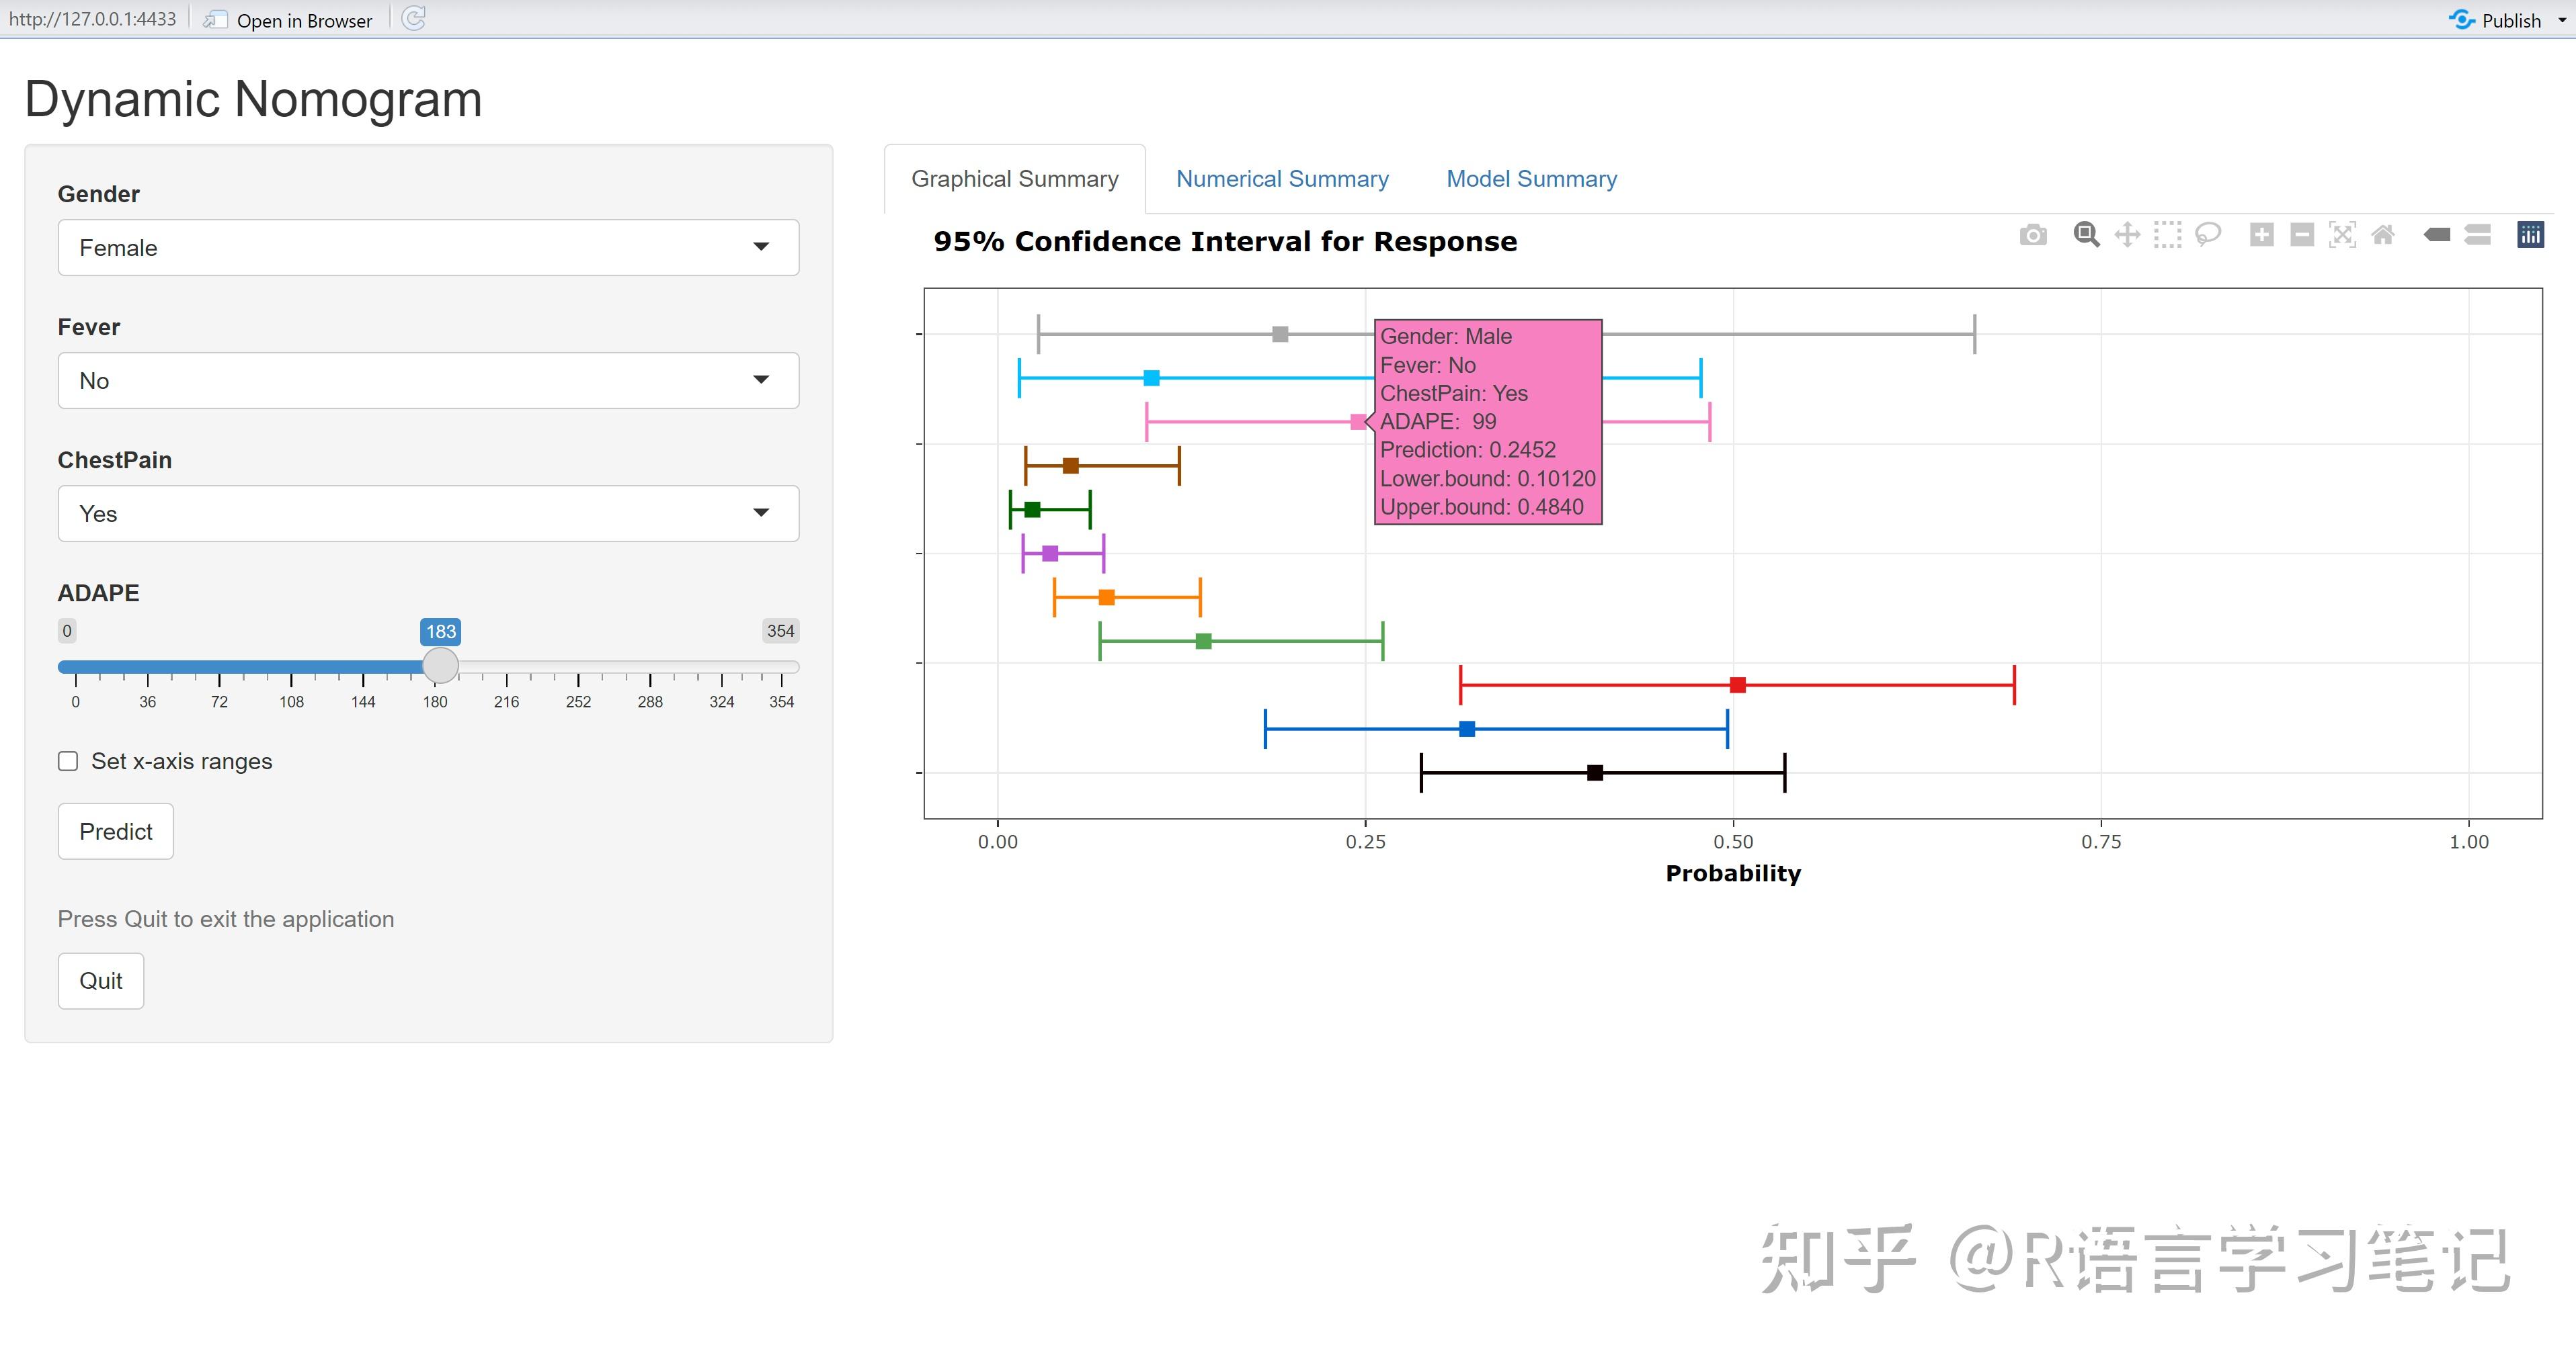Click the Autoscale icon on the plot
This screenshot has width=2576, height=1361.
coord(2342,235)
